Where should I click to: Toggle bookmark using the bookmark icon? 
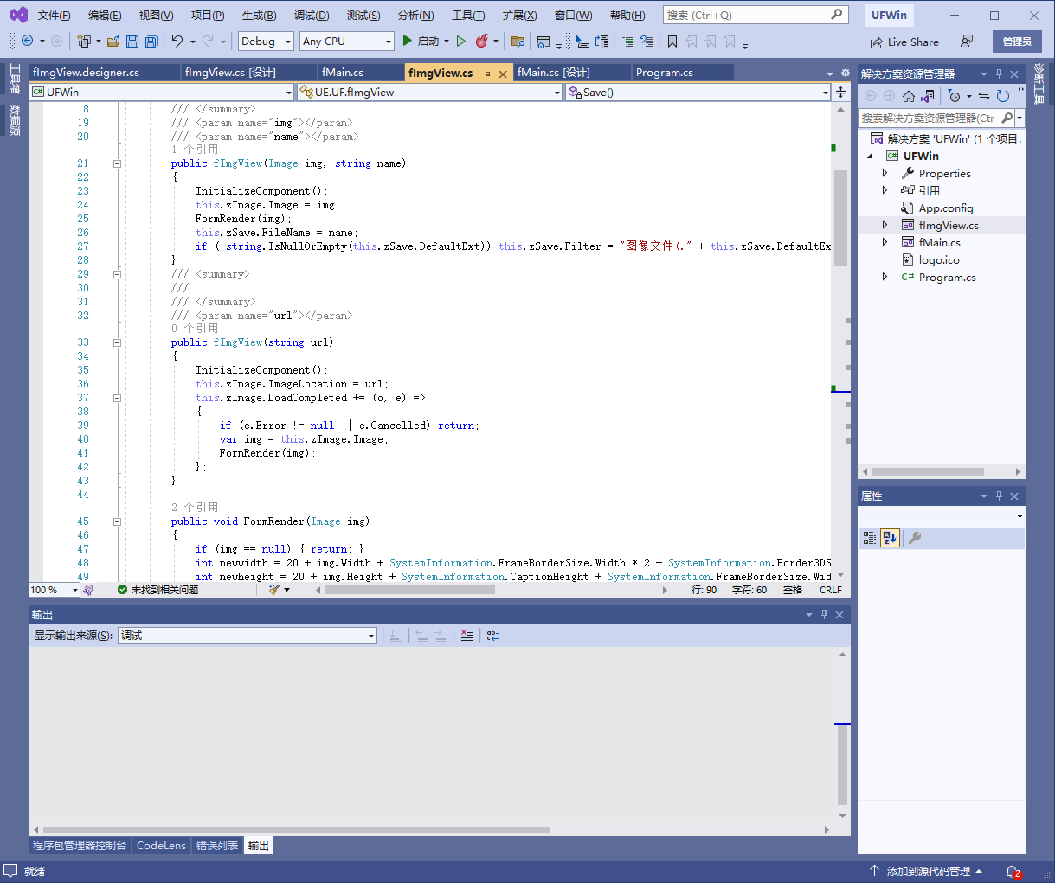672,41
